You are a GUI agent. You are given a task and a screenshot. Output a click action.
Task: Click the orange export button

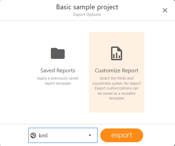point(122,135)
